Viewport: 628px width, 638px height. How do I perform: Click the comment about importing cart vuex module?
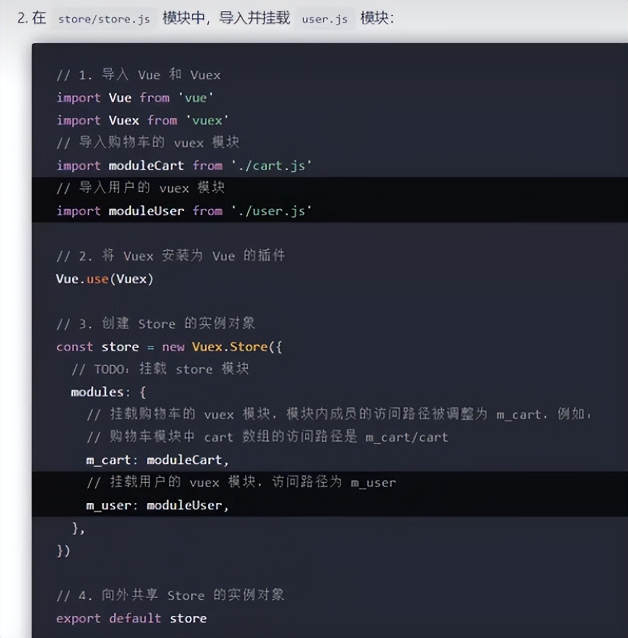(147, 143)
